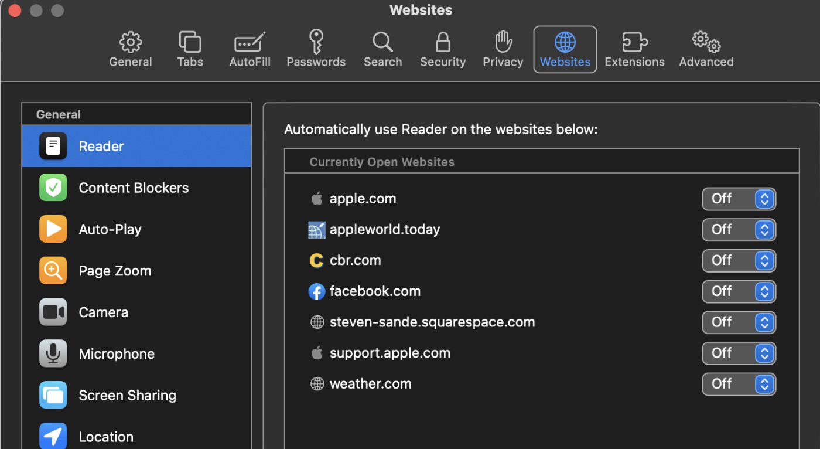
Task: Open Reader dropdown for cbr.com
Action: pos(739,261)
